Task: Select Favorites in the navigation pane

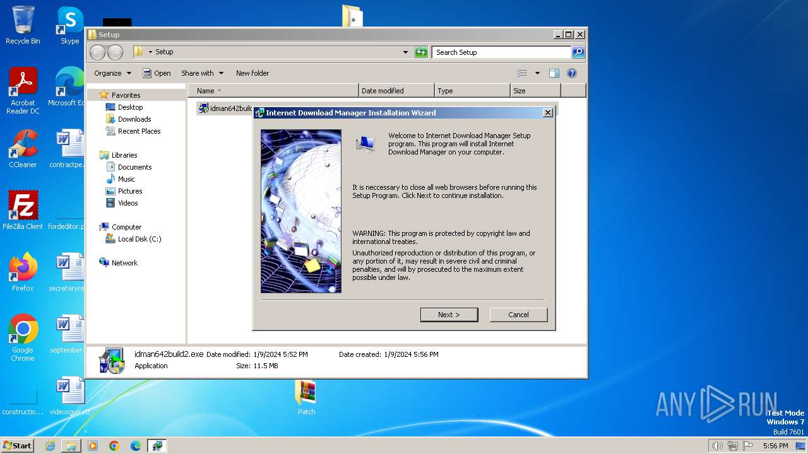Action: point(126,95)
